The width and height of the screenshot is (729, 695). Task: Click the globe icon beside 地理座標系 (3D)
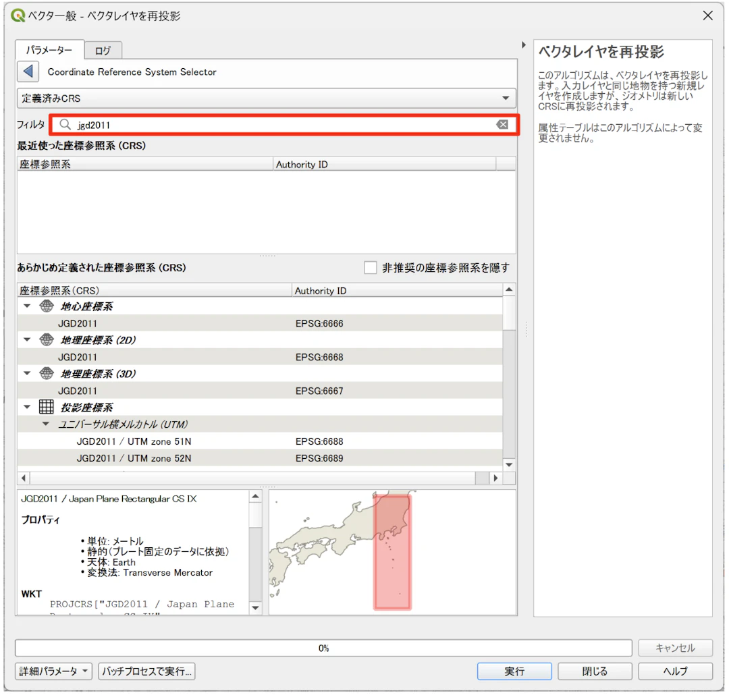[x=47, y=373]
